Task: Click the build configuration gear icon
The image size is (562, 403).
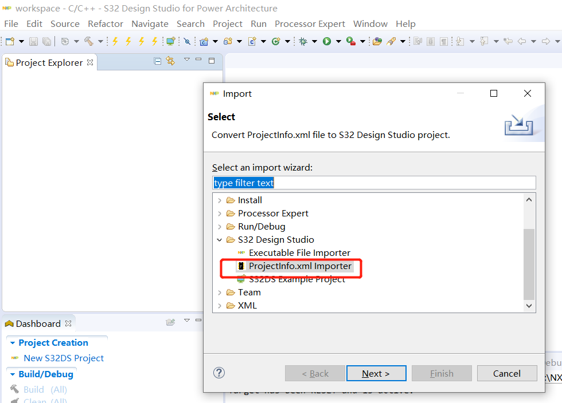Action: 65,42
